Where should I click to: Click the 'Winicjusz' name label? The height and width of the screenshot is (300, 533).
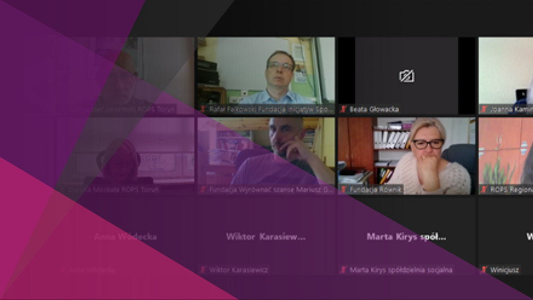tap(504, 270)
